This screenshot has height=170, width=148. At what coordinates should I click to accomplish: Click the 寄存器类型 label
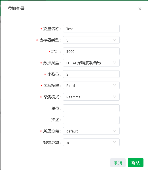click(50, 40)
